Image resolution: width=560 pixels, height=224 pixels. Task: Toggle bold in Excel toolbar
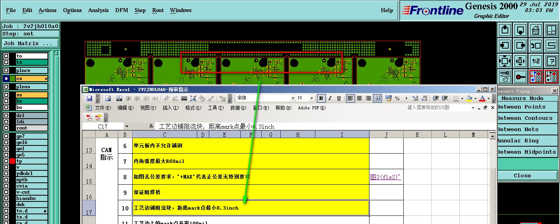point(321,98)
